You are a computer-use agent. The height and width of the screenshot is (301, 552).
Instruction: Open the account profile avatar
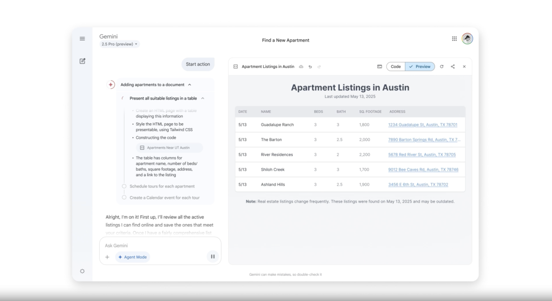tap(467, 39)
